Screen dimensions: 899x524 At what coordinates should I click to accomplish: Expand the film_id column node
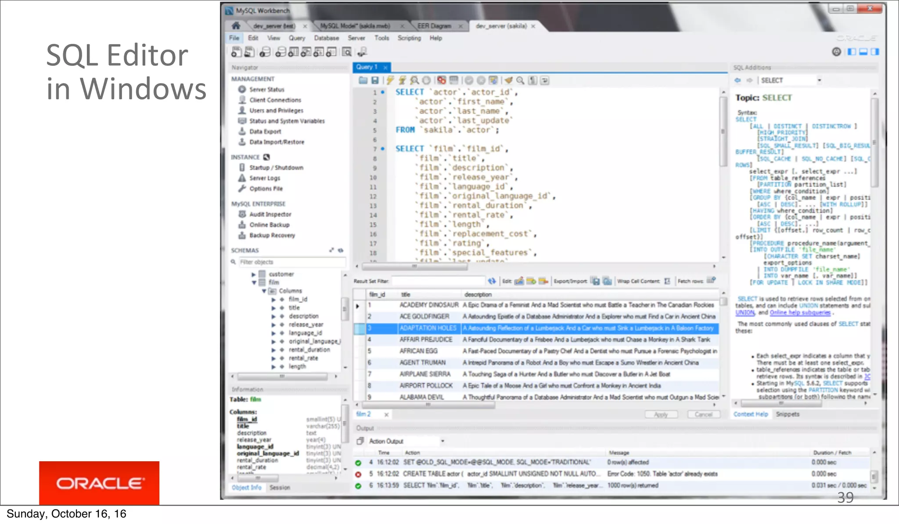(x=273, y=299)
